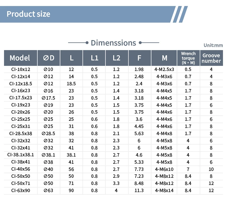This screenshot has height=203, width=227.
Task: Click the 'Dimenssions' heading
Action: point(113,43)
